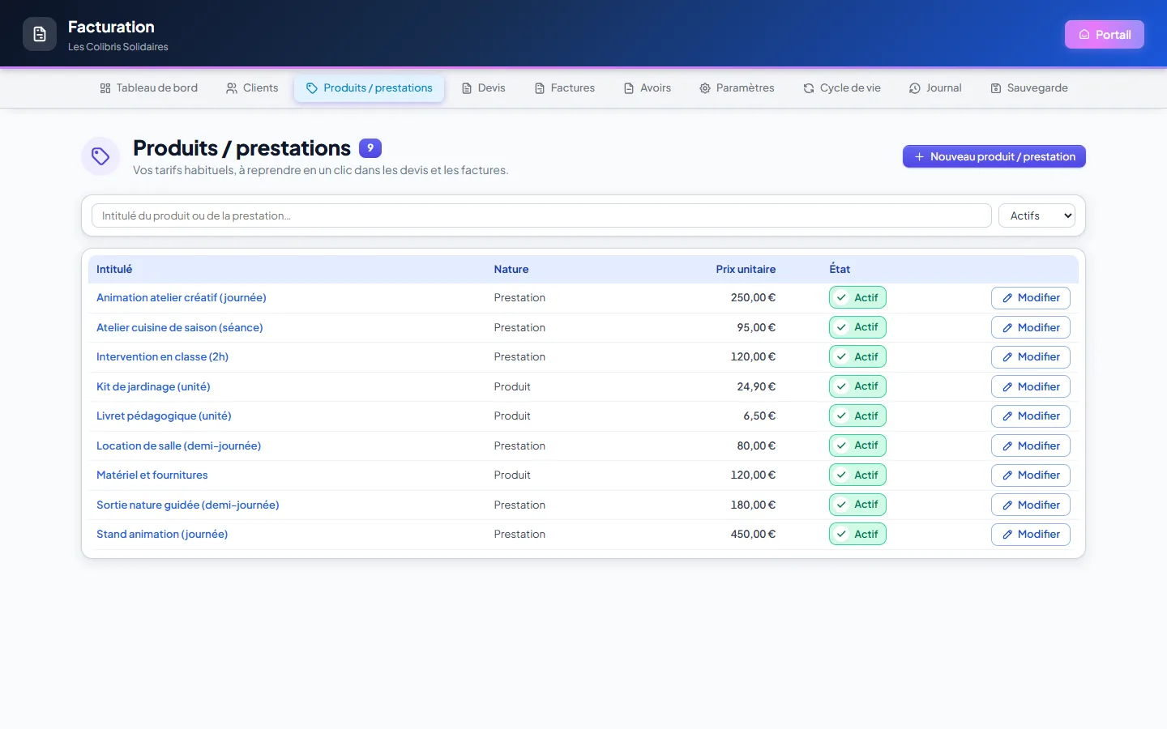Click the history clock icon of Journal

(x=915, y=88)
